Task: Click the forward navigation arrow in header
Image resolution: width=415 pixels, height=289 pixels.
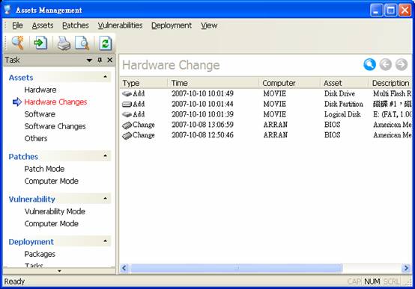Action: click(x=402, y=64)
